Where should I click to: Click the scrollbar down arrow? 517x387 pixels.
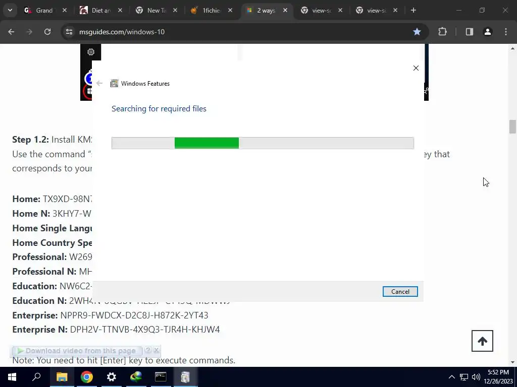coord(512,362)
